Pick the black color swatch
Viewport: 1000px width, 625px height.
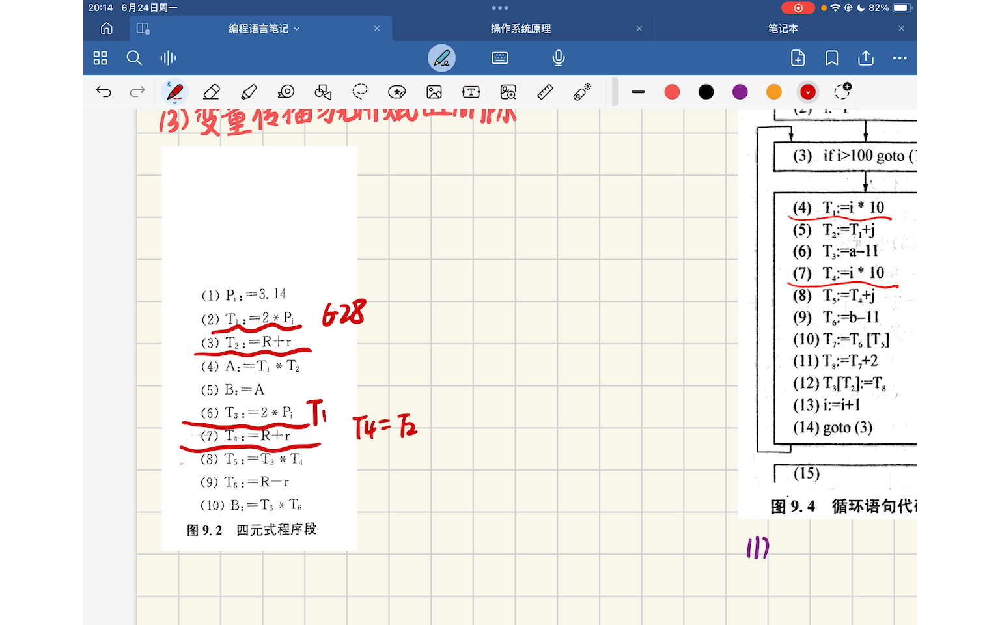[x=706, y=92]
